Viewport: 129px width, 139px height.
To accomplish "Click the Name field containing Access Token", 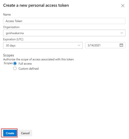I will click(x=64, y=21).
